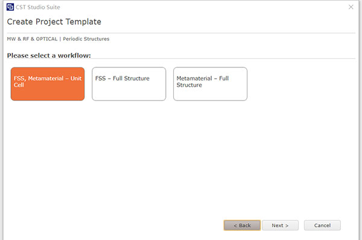
Task: Click the CST Studio Suite logo icon
Action: [10, 7]
